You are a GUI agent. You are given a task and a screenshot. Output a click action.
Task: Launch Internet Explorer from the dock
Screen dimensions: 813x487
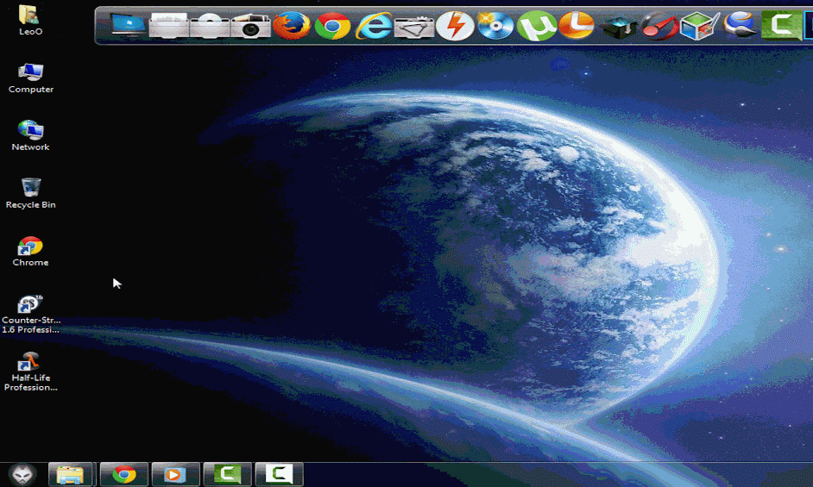tap(373, 25)
